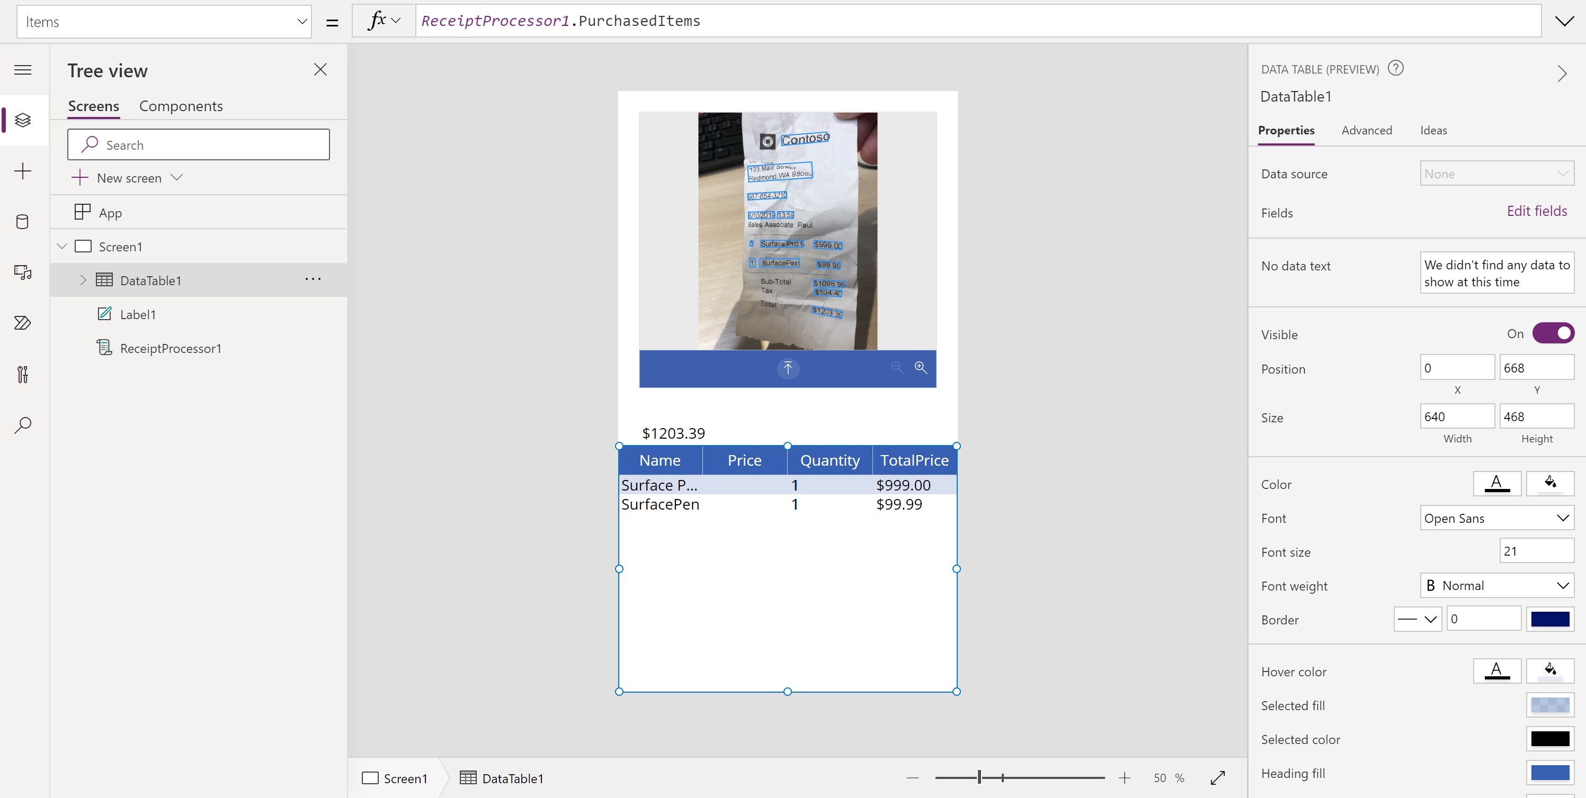Viewport: 1586px width, 798px height.
Task: Switch to the Advanced tab
Action: (1367, 130)
